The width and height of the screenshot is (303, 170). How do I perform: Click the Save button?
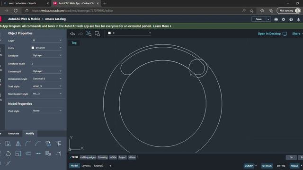[259, 19]
